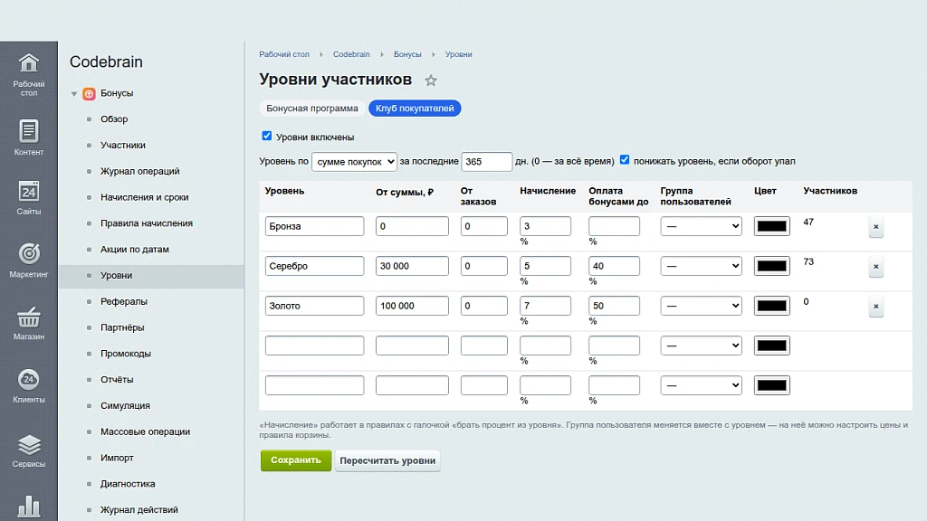927x521 pixels.
Task: Delete the Серебро level row
Action: tap(876, 267)
